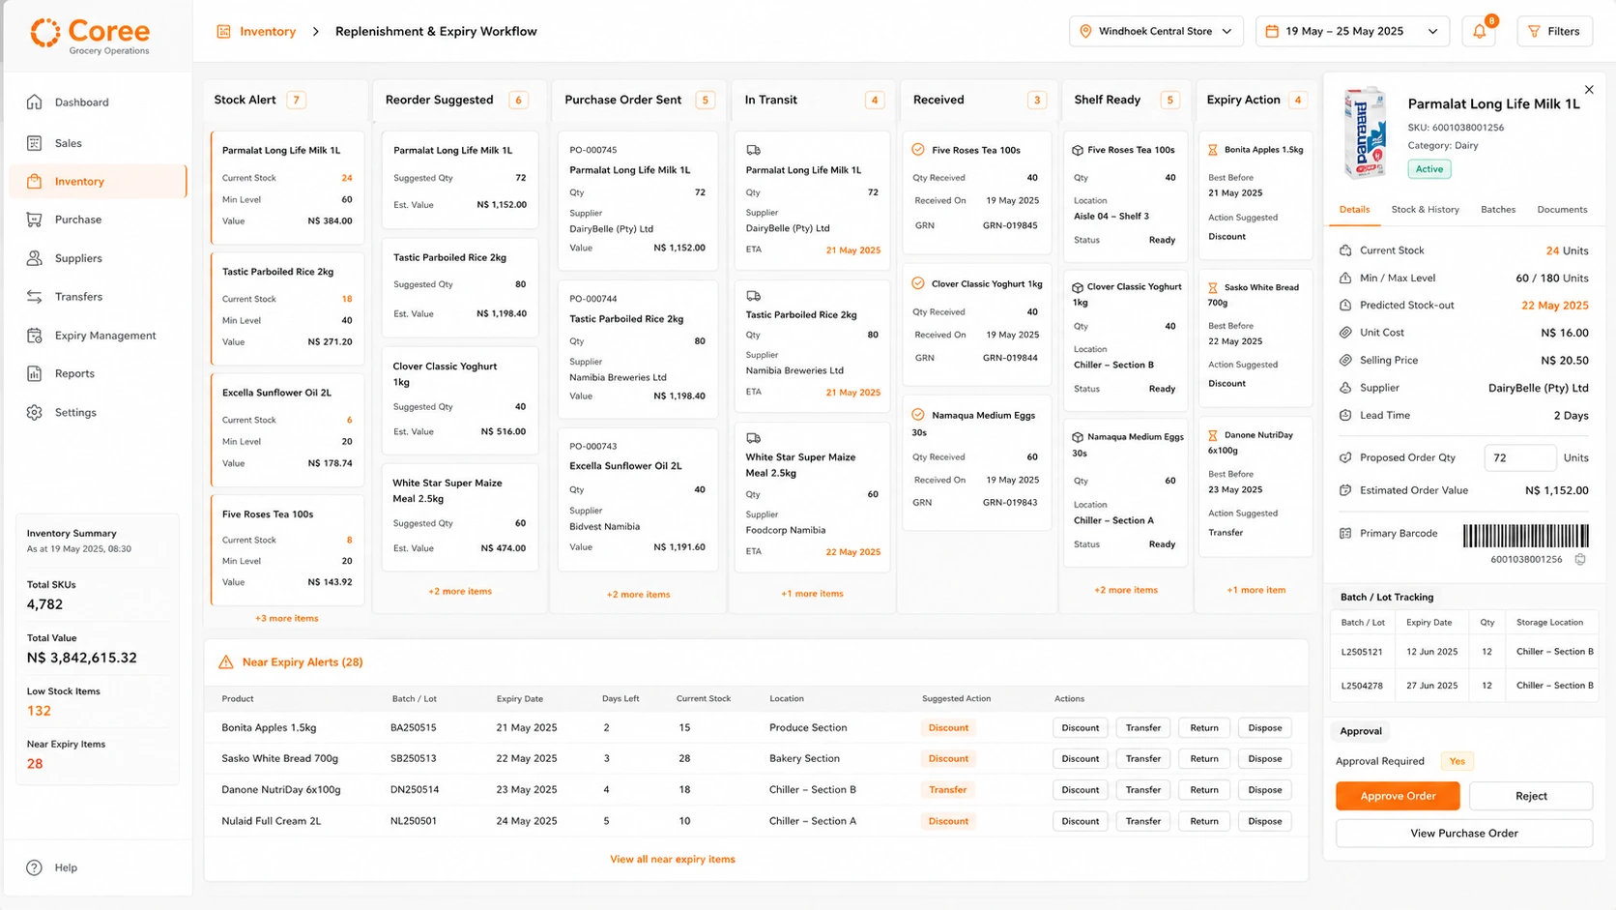Viewport: 1616px width, 910px height.
Task: Click the Near Expiry Alerts warning icon
Action: [x=226, y=662]
